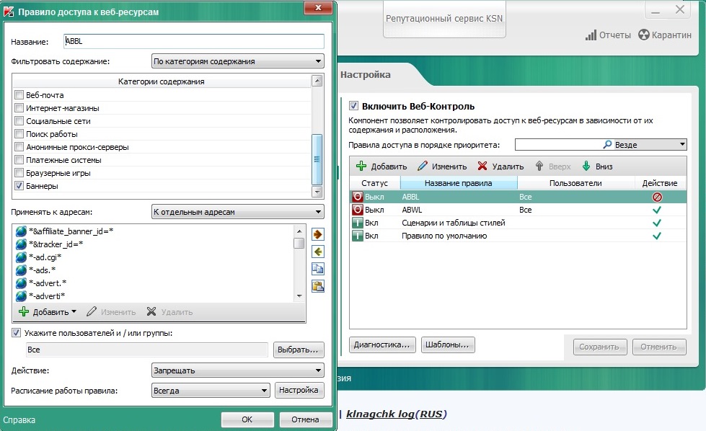Click the Название text field
The width and height of the screenshot is (706, 431).
point(194,41)
